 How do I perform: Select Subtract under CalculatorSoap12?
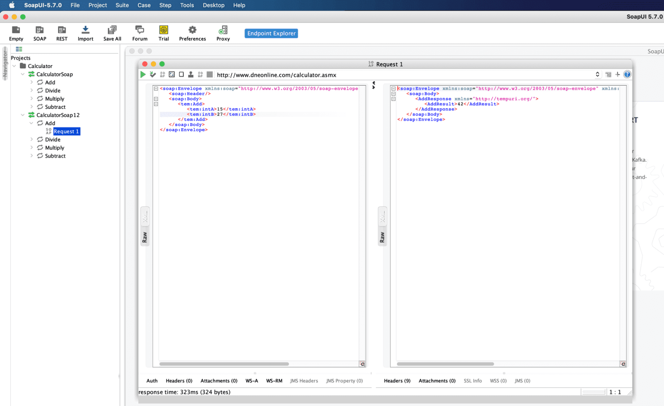coord(55,156)
